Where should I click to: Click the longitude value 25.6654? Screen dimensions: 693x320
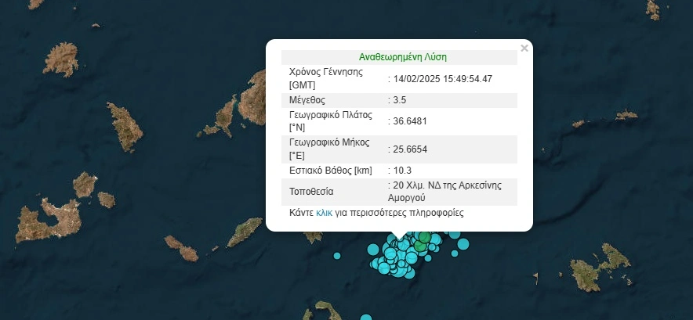pos(409,149)
